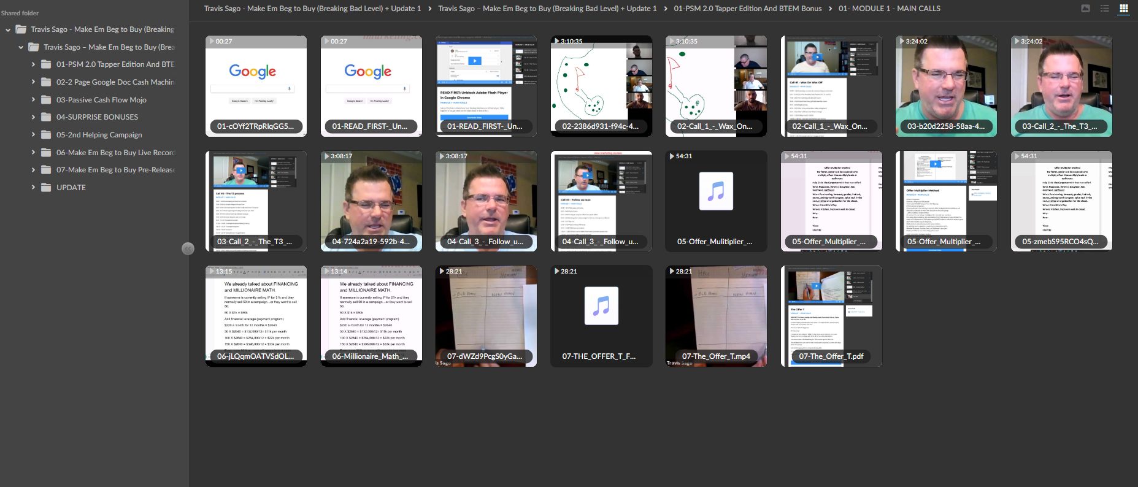Expand the 06-Make Em Beg to Buy Live folder
This screenshot has width=1138, height=487.
click(33, 152)
